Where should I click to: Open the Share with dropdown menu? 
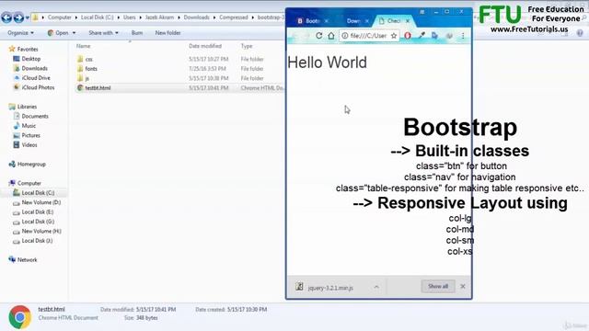(103, 33)
